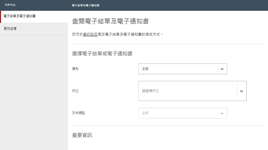Click 電子結單及電子通知書 in the top header bar
Viewport: 268px width, 150px height.
tap(86, 5)
